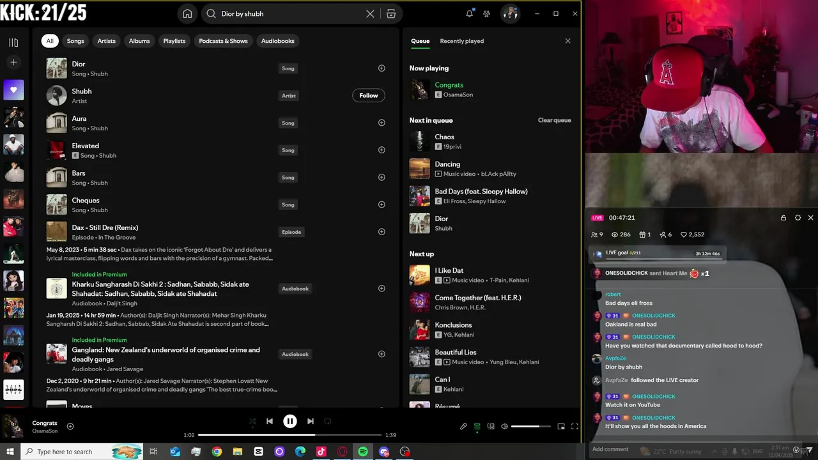Follow the artist Shubh

tap(369, 95)
